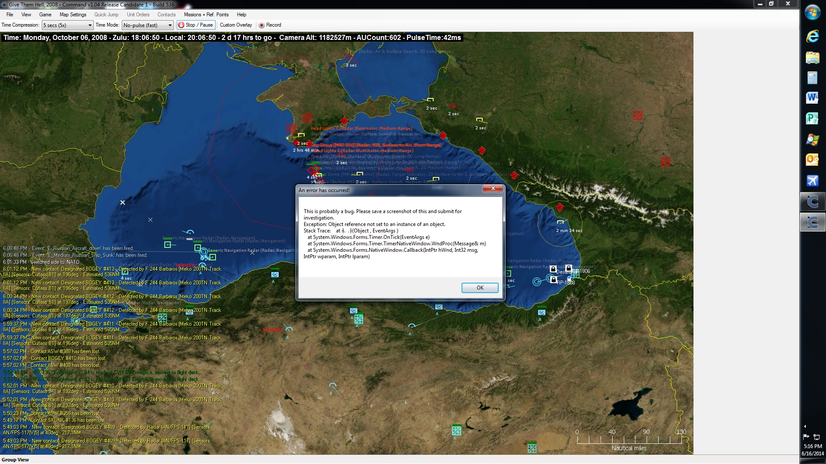Click the Windows Explorer folder taskbar icon

812,57
